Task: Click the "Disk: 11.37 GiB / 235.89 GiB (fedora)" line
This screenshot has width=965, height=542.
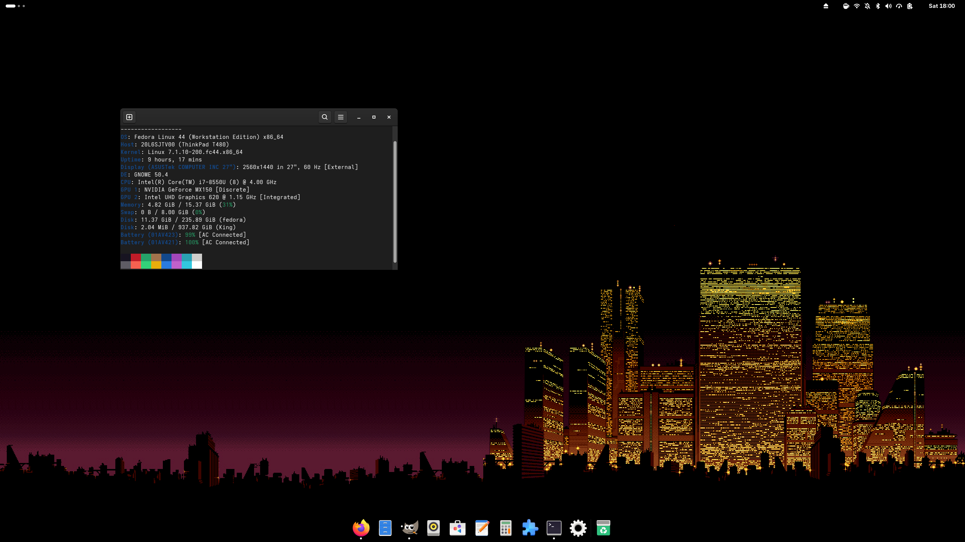Action: click(x=183, y=220)
